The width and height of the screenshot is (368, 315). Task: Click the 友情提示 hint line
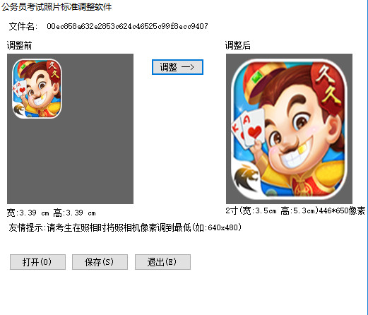[x=125, y=227]
